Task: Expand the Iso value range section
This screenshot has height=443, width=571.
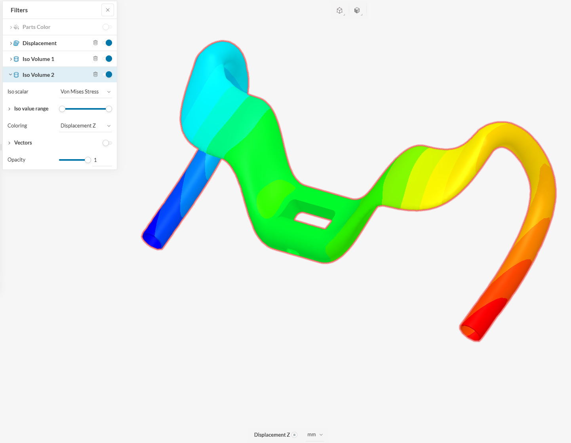Action: pyautogui.click(x=10, y=109)
